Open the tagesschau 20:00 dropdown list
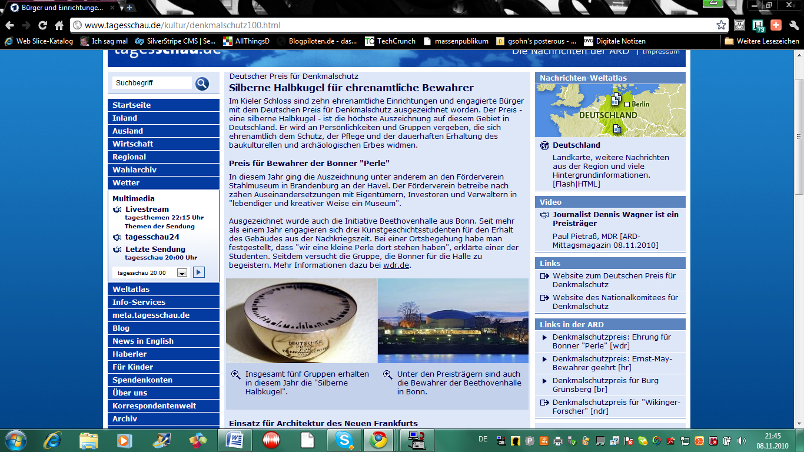Image resolution: width=804 pixels, height=452 pixels. pyautogui.click(x=182, y=272)
